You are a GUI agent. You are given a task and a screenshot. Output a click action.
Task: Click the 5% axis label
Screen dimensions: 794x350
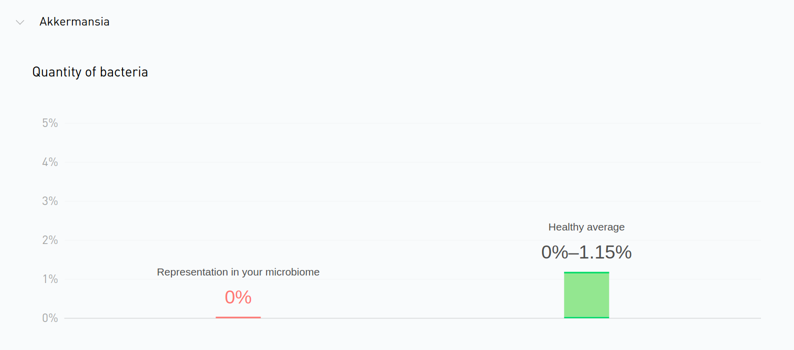50,123
